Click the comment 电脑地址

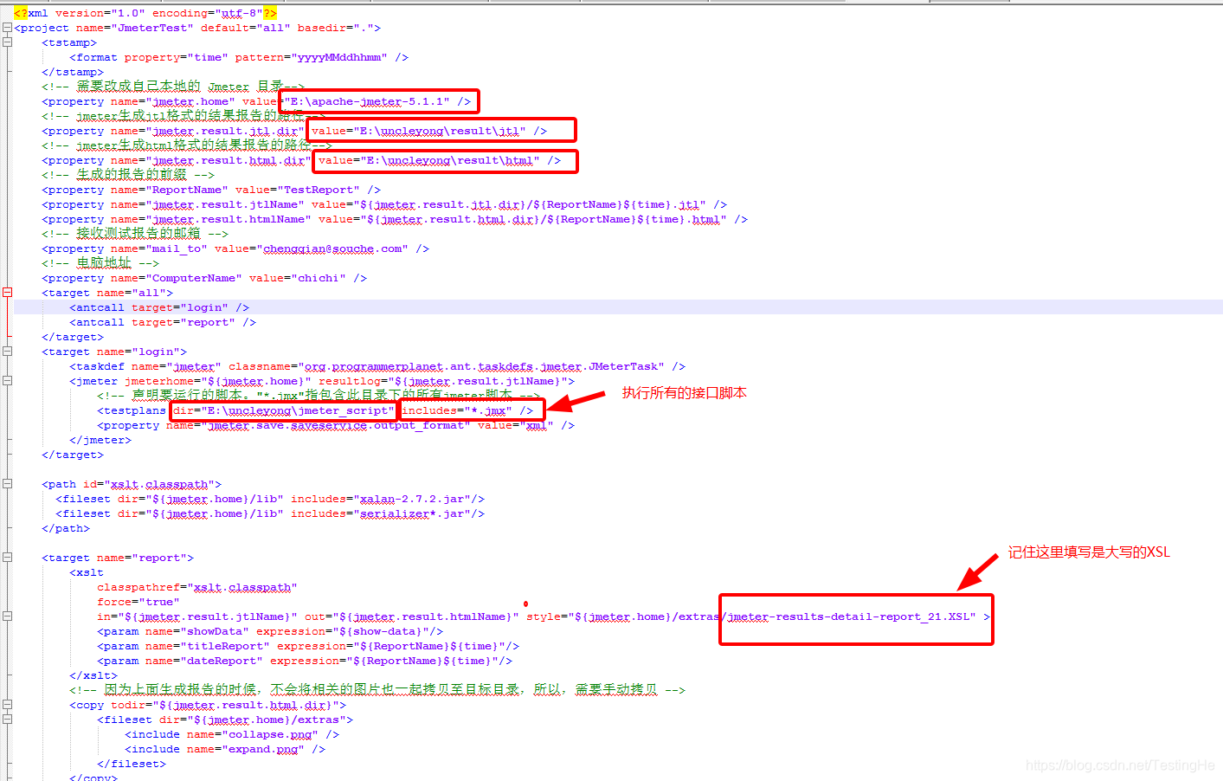[100, 263]
